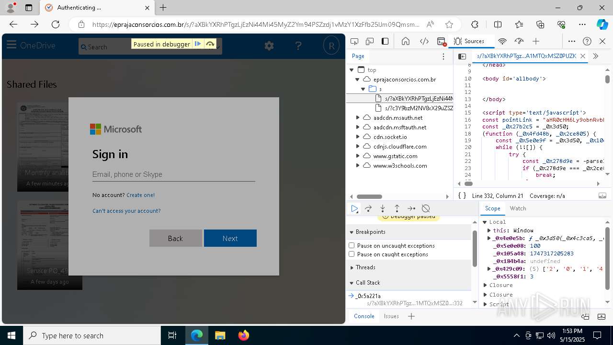Open DevTools Welcome home icon
This screenshot has width=613, height=345.
406,41
